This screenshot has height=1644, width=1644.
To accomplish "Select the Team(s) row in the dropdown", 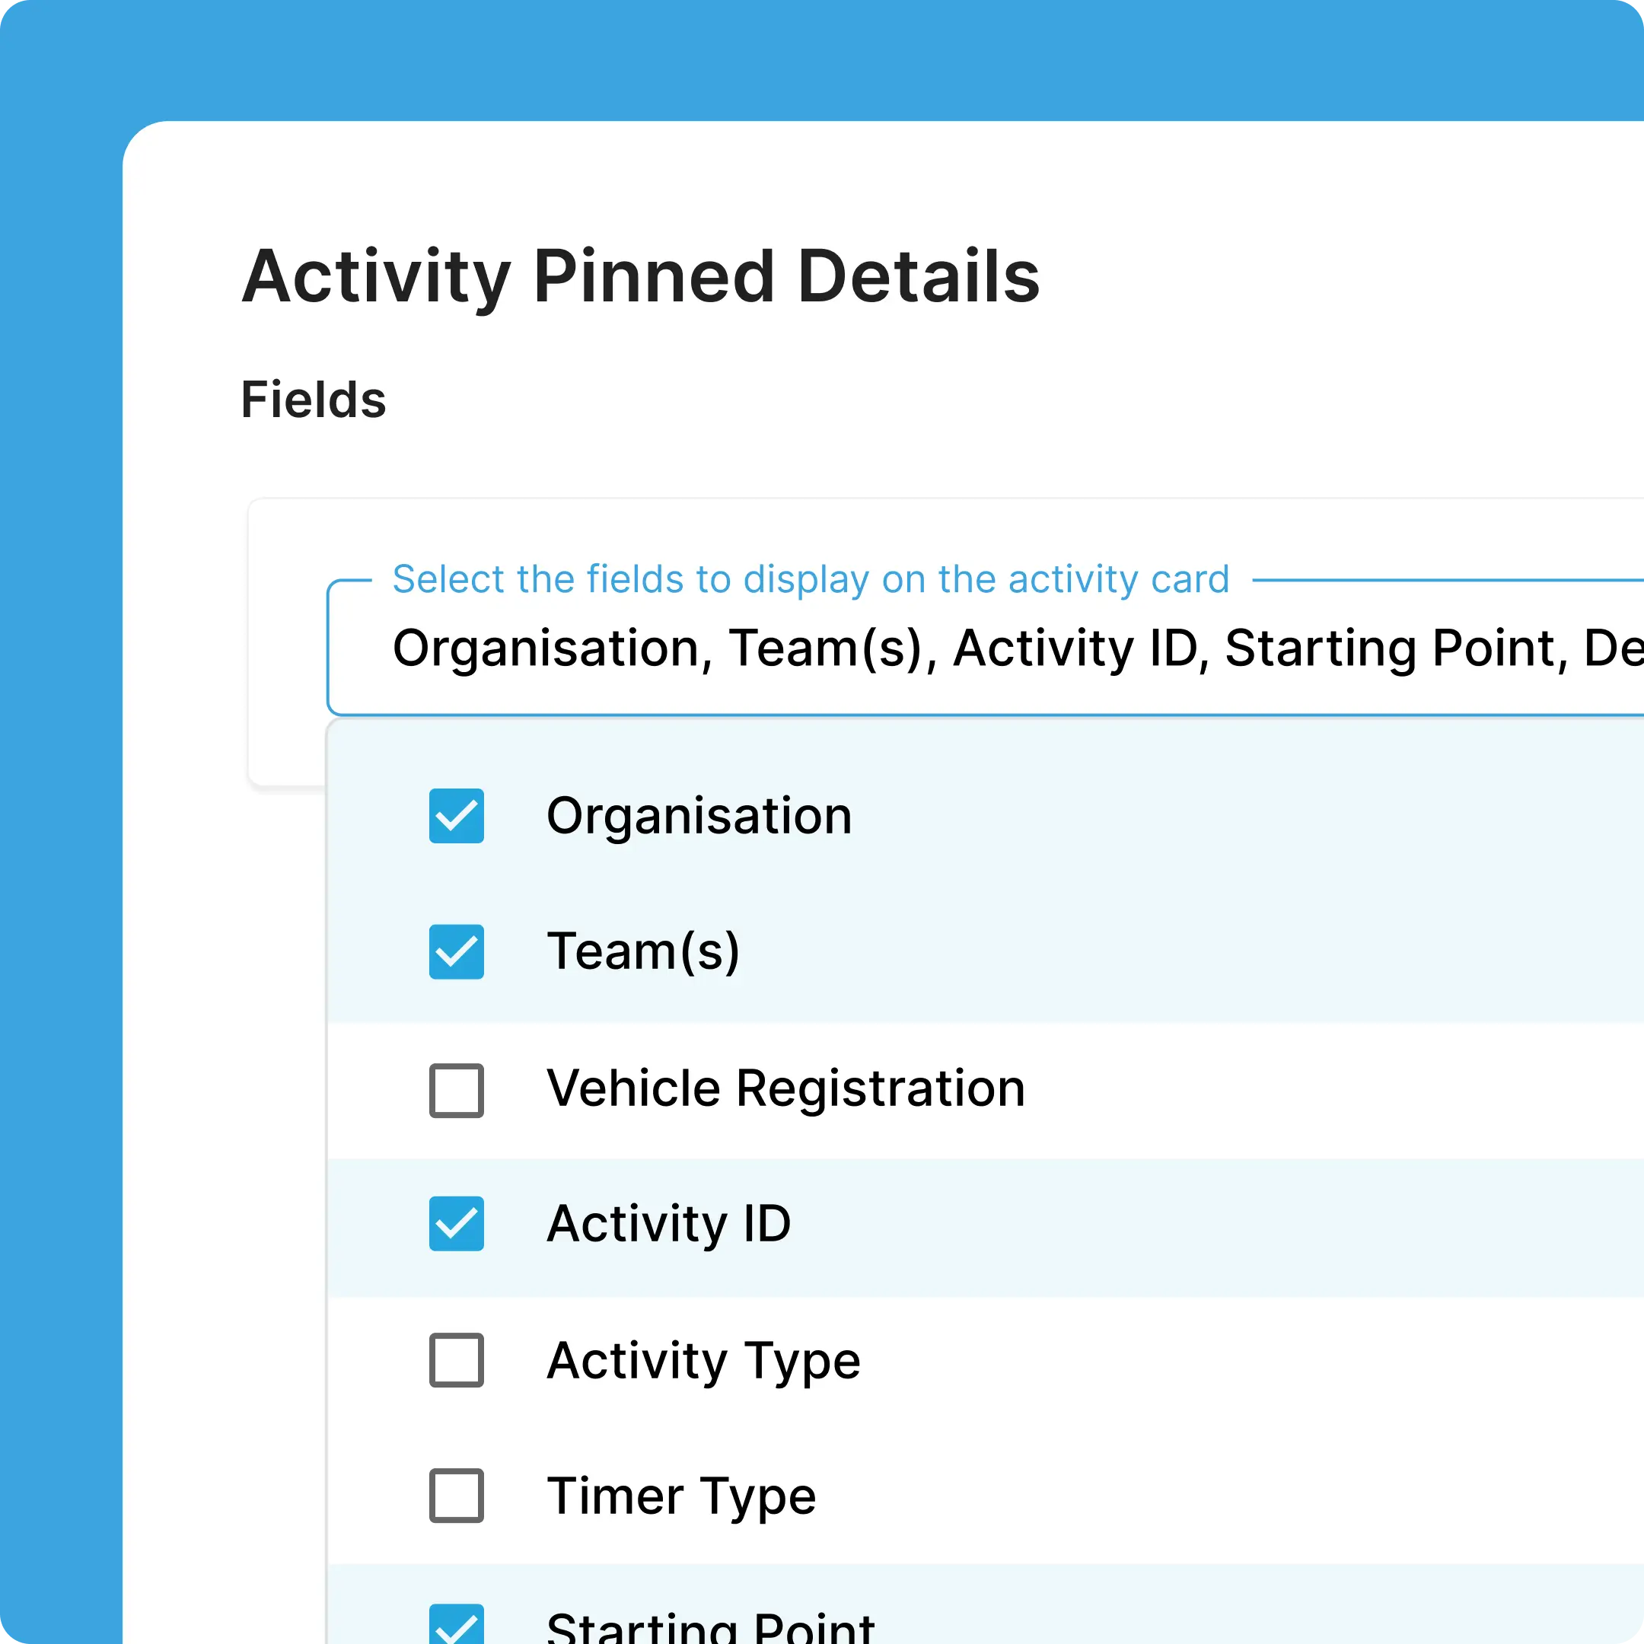I will click(645, 952).
